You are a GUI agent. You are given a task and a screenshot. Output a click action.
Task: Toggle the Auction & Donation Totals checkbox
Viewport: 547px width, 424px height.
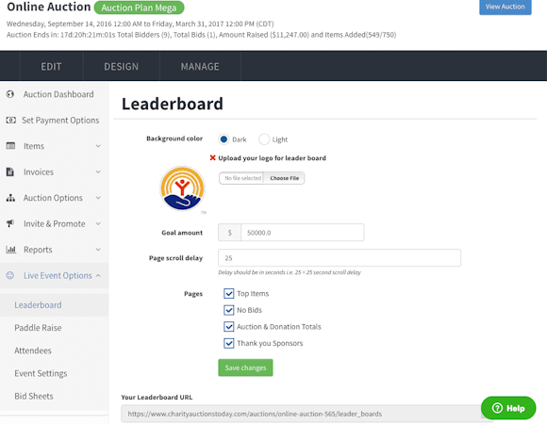point(229,326)
